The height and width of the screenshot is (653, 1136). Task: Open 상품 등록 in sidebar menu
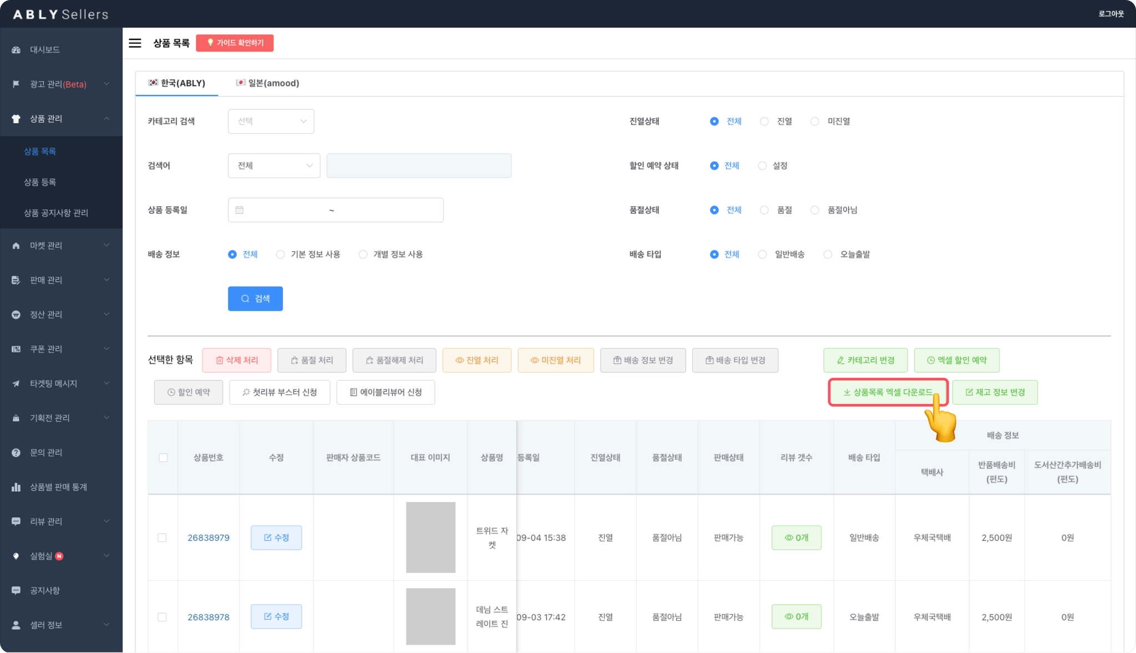pyautogui.click(x=40, y=182)
